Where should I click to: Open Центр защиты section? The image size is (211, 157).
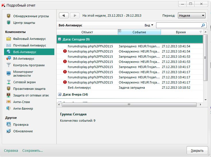coord(24,23)
